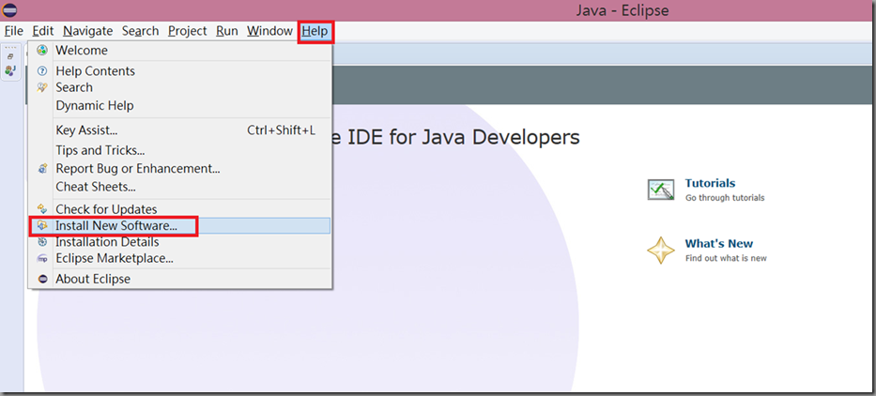
Task: Click the help Search icon in dropdown
Action: tap(42, 87)
